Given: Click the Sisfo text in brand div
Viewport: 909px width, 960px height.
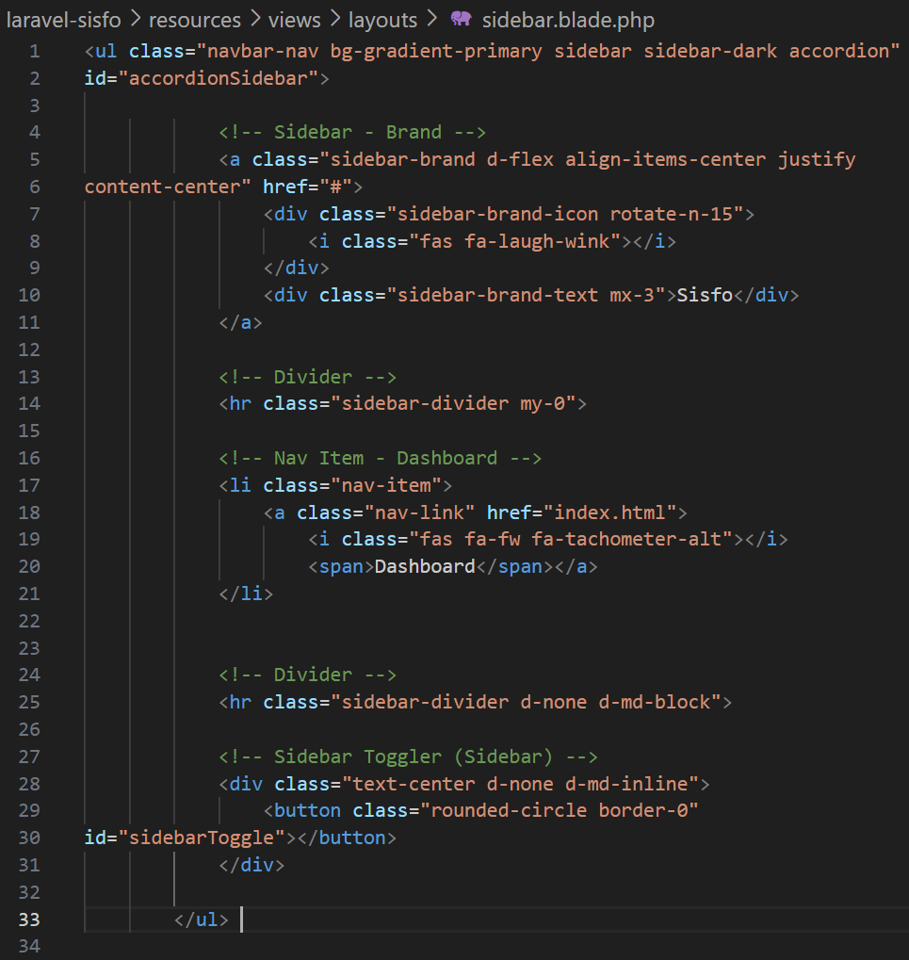Looking at the screenshot, I should click(x=705, y=295).
